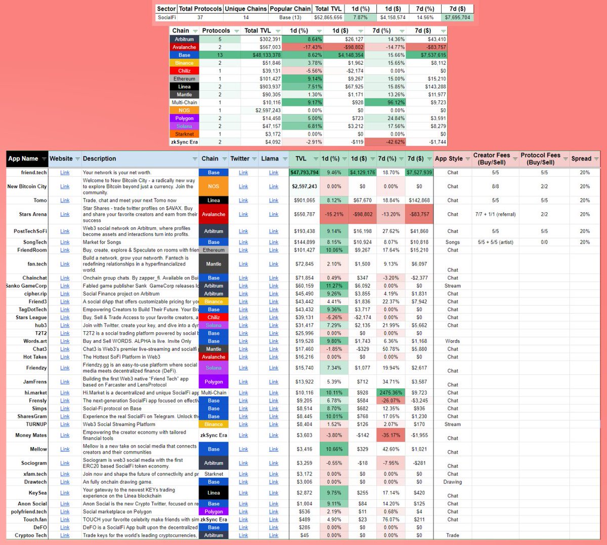Open the JamFrens Website link
Viewport: 607px width, 545px height.
click(65, 382)
